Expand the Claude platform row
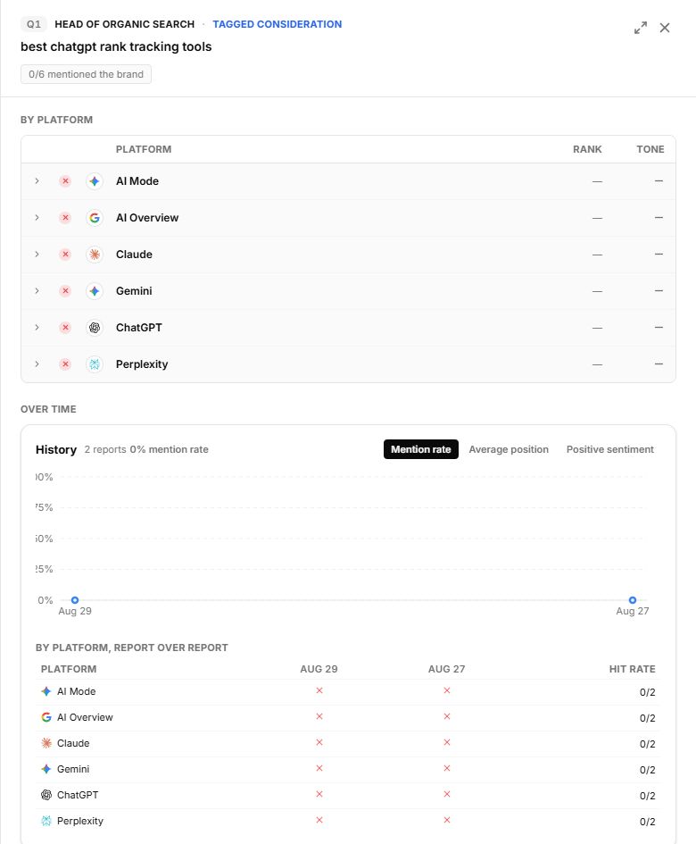The image size is (696, 844). (x=37, y=254)
